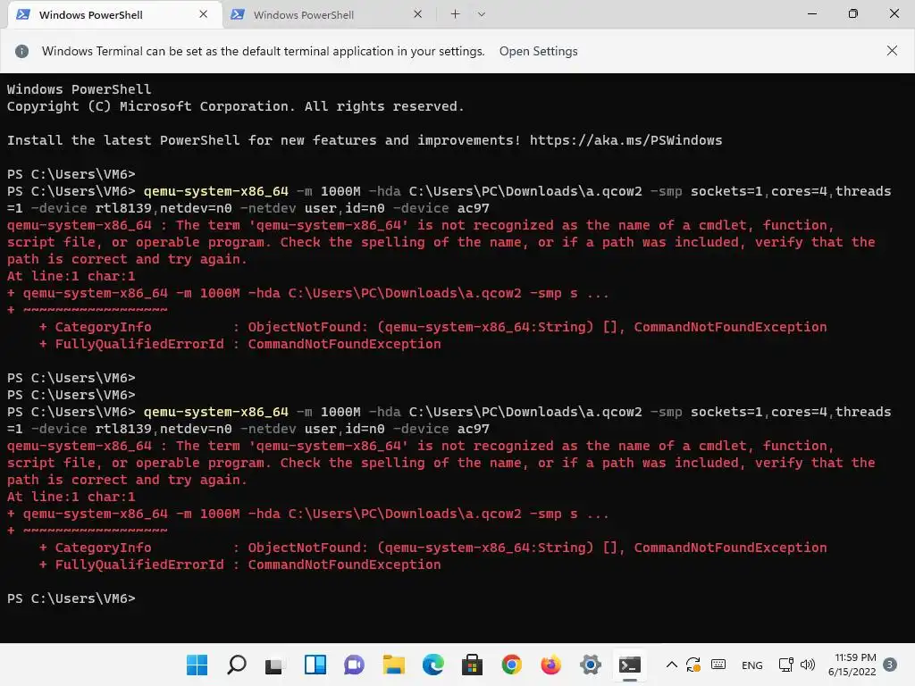Image resolution: width=915 pixels, height=686 pixels.
Task: Expand the new tab profile dropdown
Action: [x=482, y=14]
